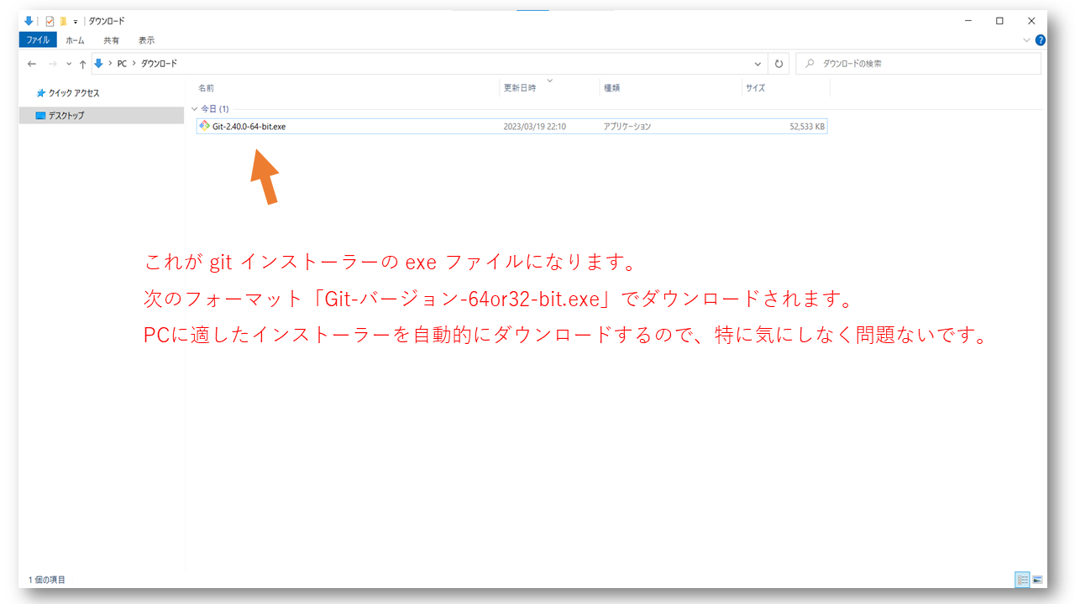Image resolution: width=1075 pixels, height=604 pixels.
Task: Open the Customize Quick Access Toolbar dropdown
Action: pos(76,21)
